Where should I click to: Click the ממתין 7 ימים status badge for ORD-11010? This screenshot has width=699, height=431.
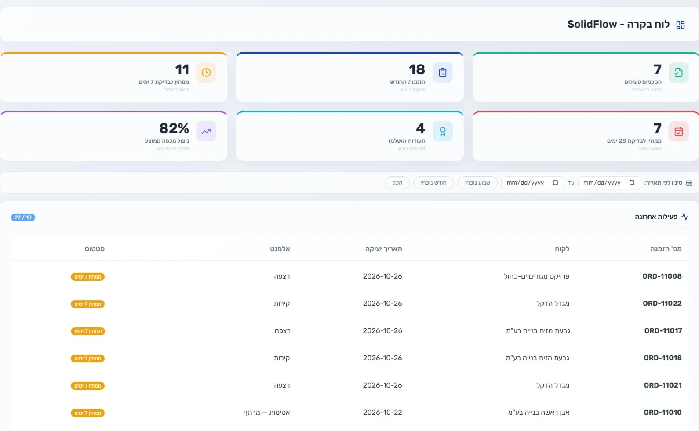tap(88, 413)
